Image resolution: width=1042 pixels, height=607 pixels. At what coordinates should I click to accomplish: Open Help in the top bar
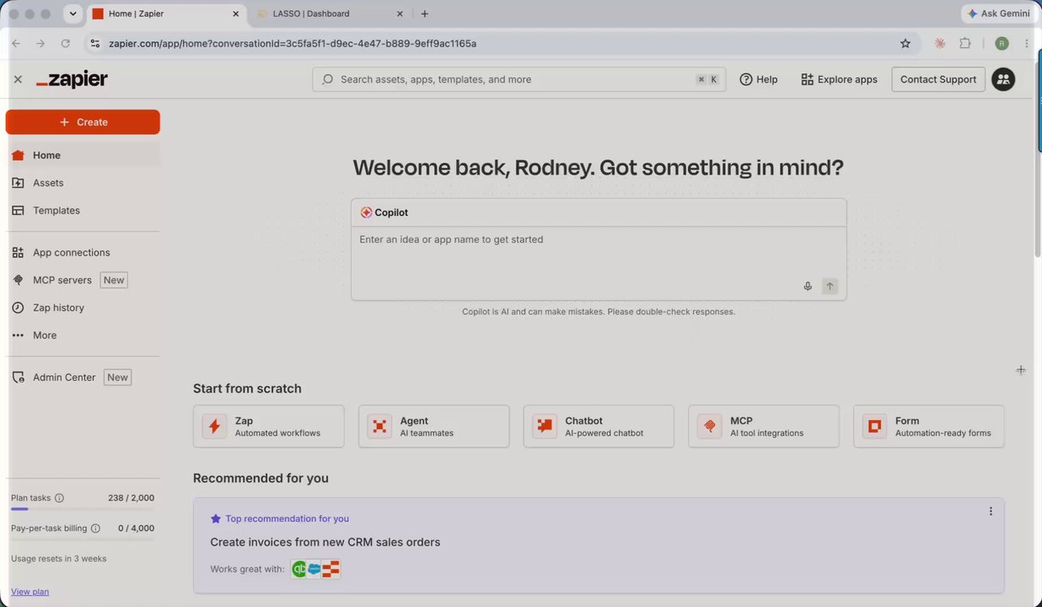pos(759,79)
